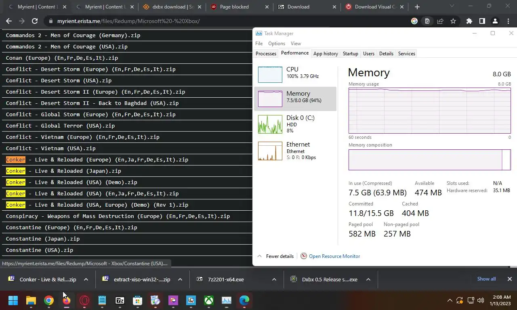Open Task Manager View menu
The height and width of the screenshot is (310, 517).
(296, 44)
